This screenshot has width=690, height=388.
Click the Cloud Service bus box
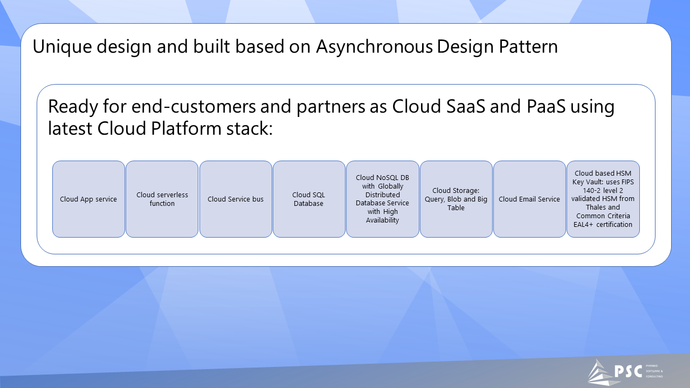point(236,199)
